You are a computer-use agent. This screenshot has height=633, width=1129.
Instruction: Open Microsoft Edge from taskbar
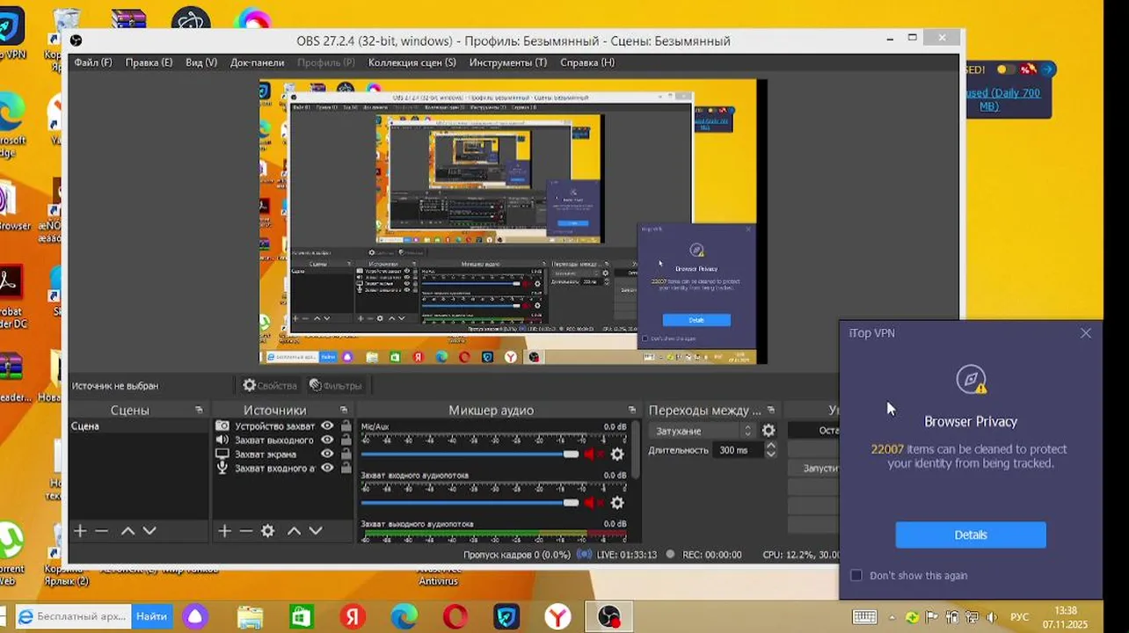(x=404, y=617)
